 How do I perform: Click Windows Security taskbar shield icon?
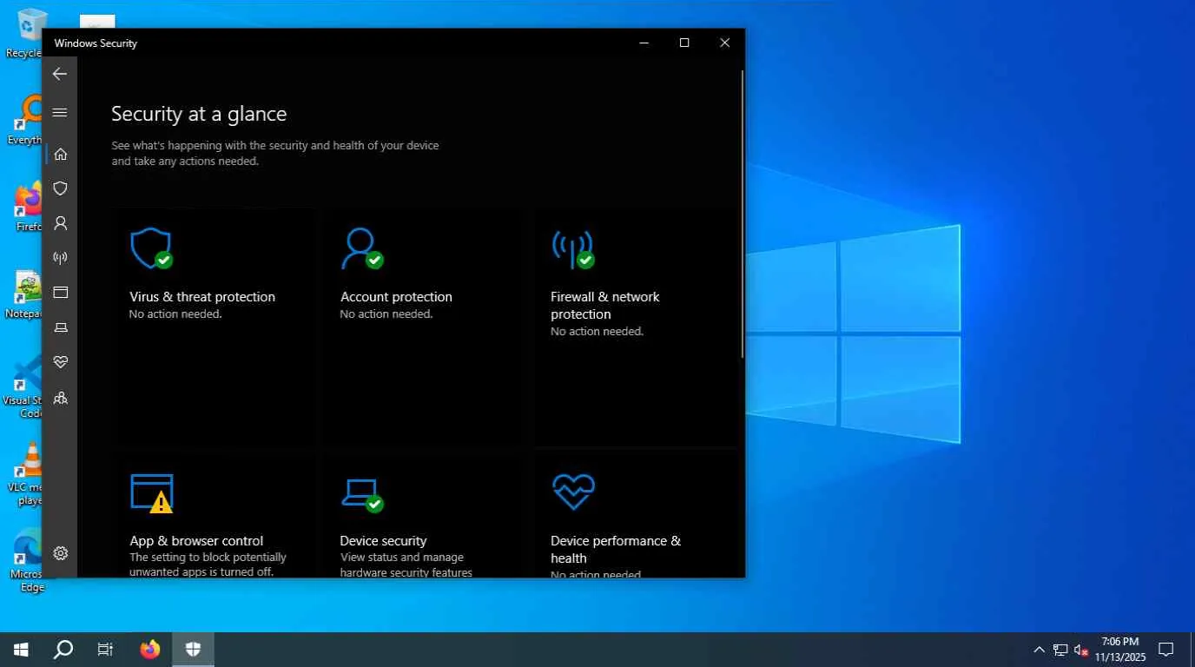[x=193, y=650]
